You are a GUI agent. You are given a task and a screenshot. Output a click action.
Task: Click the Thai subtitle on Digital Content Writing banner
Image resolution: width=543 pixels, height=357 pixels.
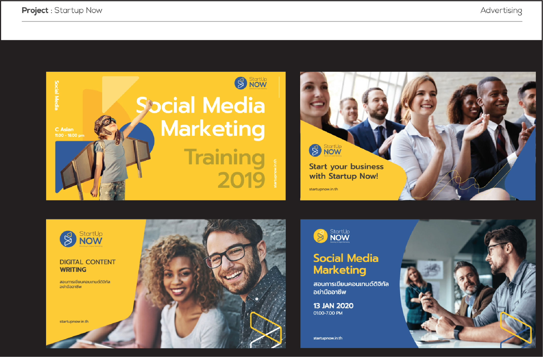click(85, 284)
